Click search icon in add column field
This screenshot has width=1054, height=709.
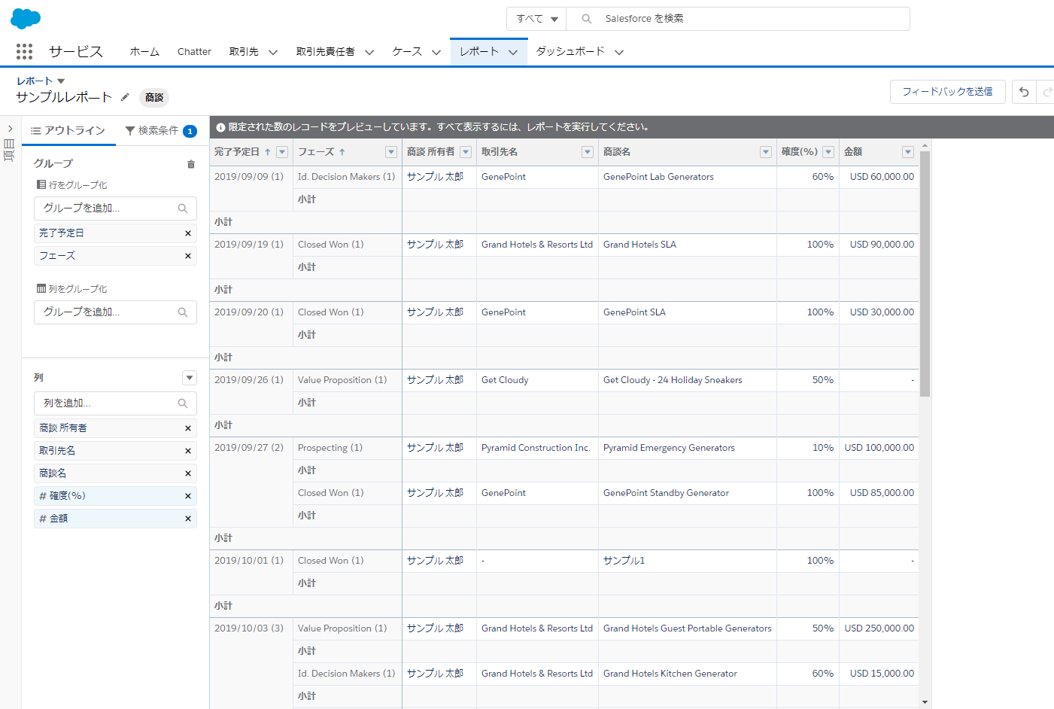point(183,403)
